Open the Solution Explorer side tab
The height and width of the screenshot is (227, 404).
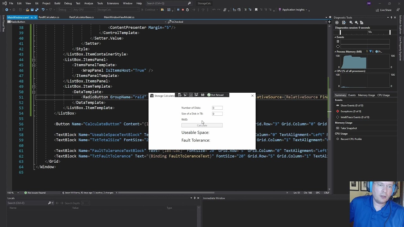pos(401,25)
